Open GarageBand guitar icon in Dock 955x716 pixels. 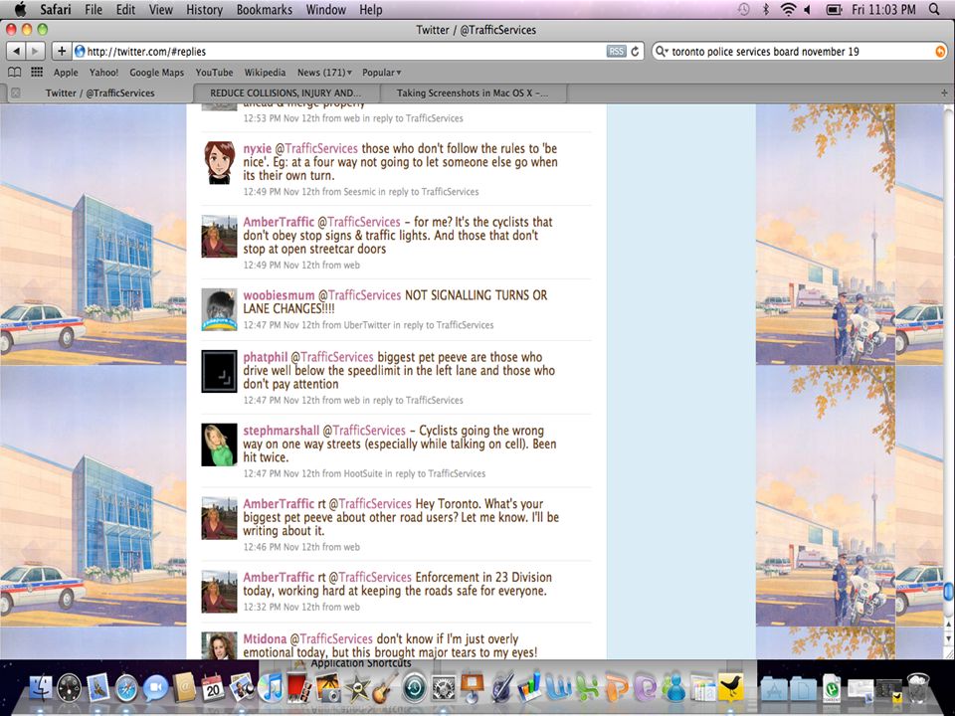click(385, 688)
